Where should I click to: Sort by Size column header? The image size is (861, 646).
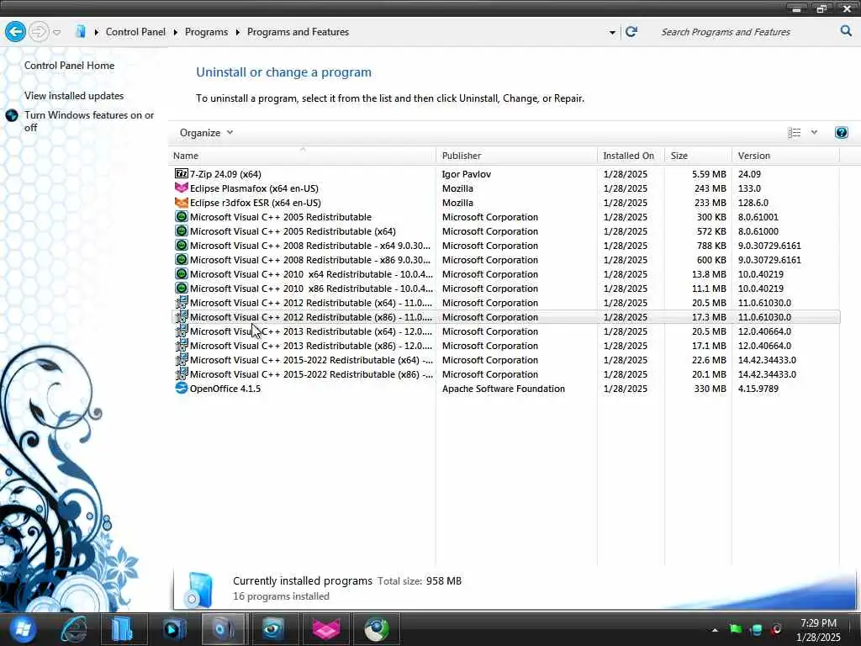click(x=698, y=156)
